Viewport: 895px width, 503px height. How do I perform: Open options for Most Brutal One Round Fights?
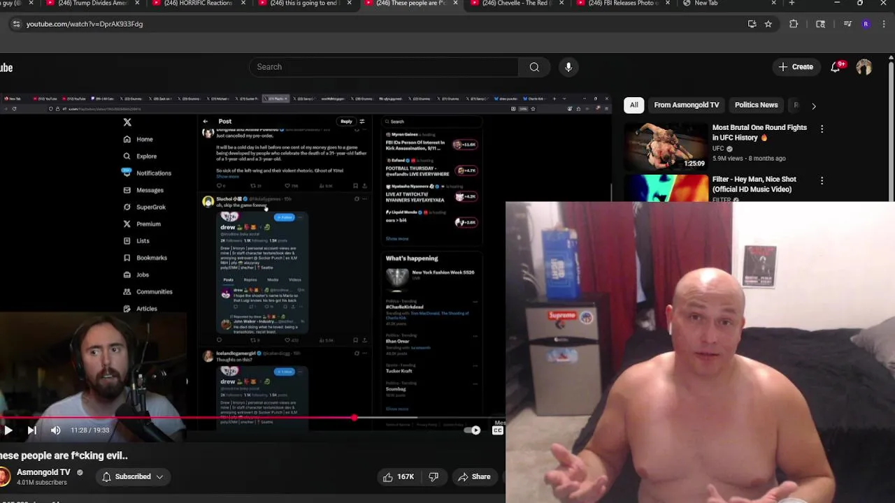(x=822, y=129)
